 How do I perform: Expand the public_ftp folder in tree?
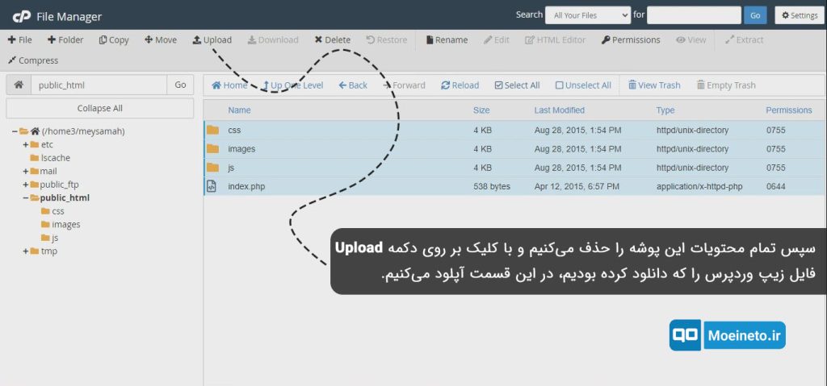(x=25, y=185)
